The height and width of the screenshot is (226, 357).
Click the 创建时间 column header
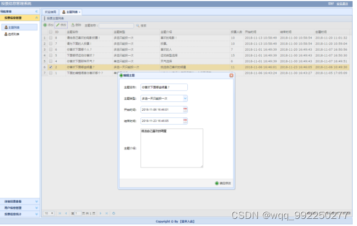(332, 32)
